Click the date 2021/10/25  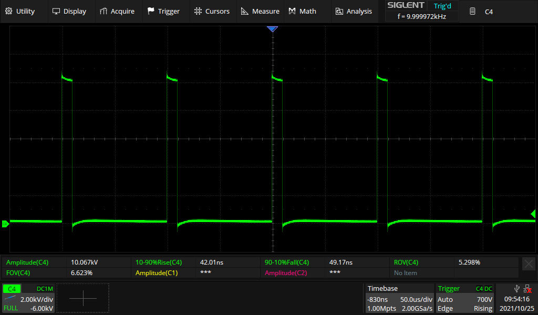(517, 309)
